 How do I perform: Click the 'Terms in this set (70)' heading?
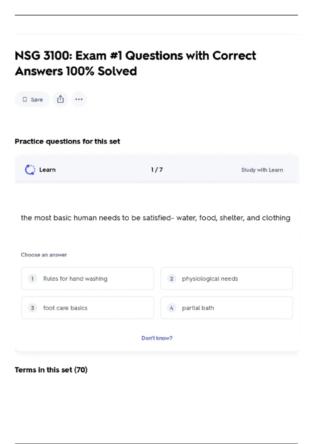(51, 370)
